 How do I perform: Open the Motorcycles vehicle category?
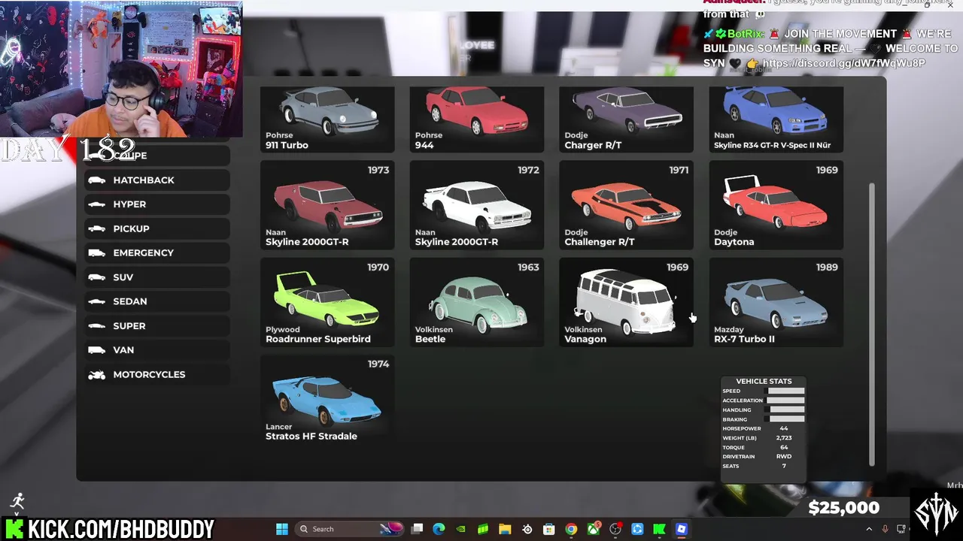[x=157, y=374]
